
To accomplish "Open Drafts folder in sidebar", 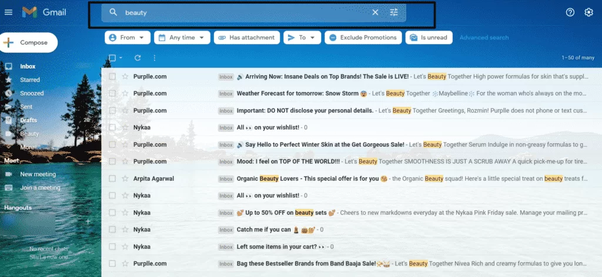I will [28, 120].
